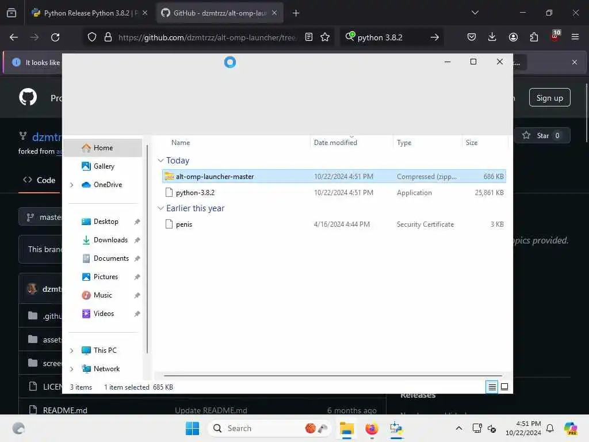The image size is (589, 442).
Task: Expand Network in navigation pane
Action: 71,369
